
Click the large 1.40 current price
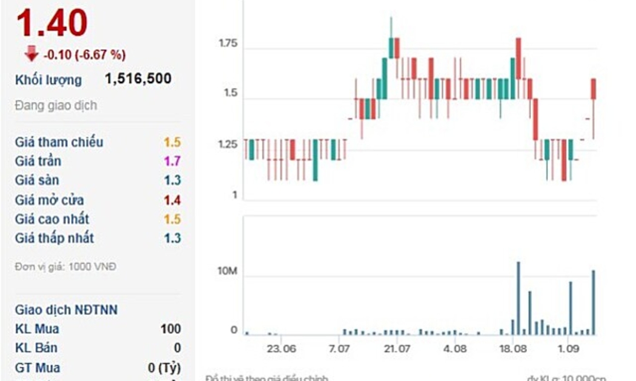[x=52, y=23]
